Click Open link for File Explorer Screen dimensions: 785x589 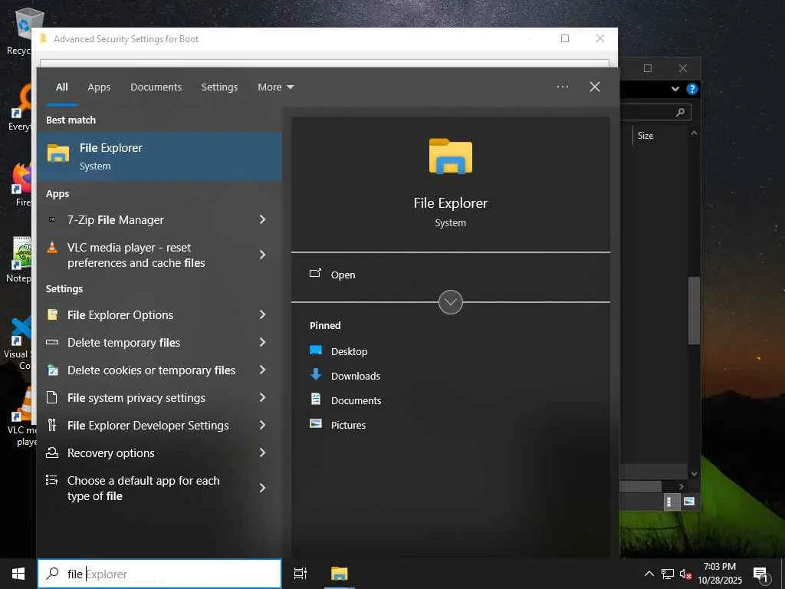pos(343,275)
